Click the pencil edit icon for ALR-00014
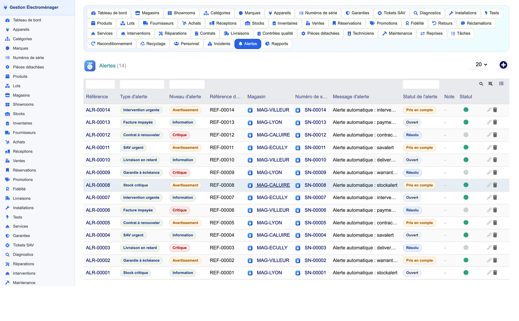 (489, 110)
